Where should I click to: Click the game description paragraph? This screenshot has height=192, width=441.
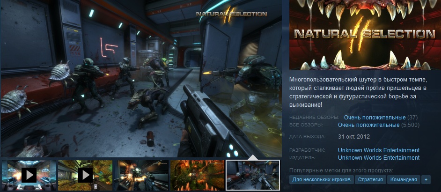[x=358, y=92]
